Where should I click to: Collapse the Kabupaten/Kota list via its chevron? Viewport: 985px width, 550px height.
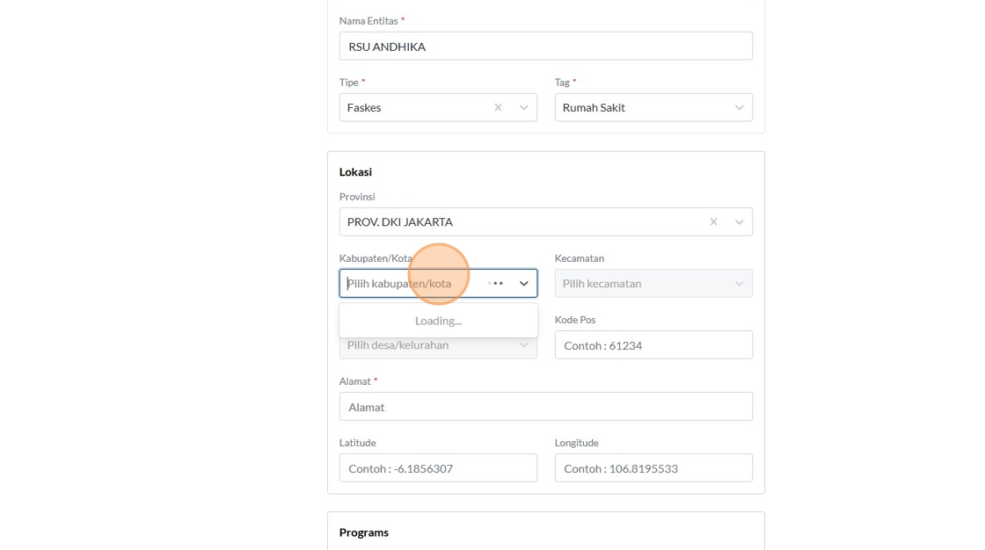click(524, 283)
